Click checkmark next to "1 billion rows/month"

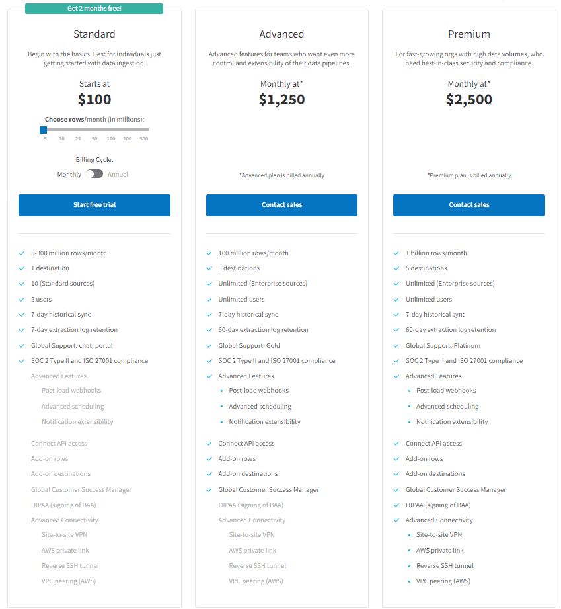coord(396,253)
